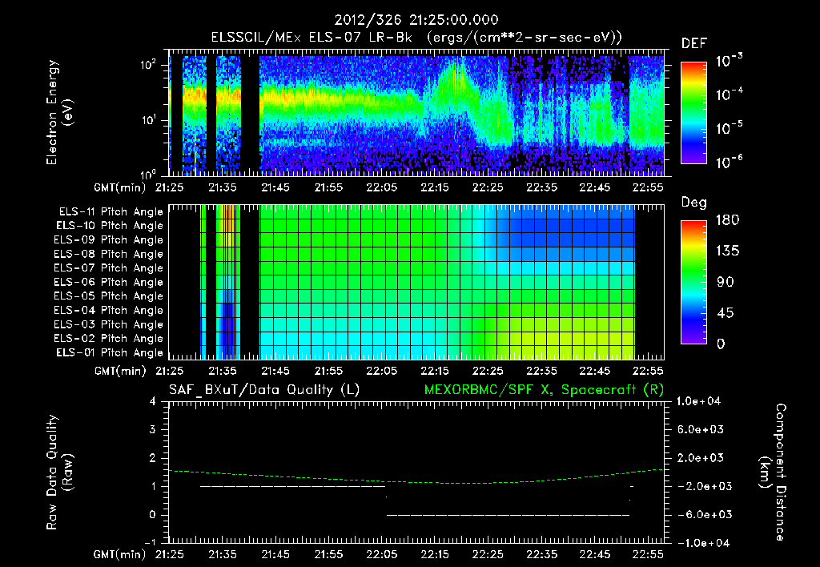Click the ELS-06 Pitch Angle row label
This screenshot has width=820, height=567.
109,282
